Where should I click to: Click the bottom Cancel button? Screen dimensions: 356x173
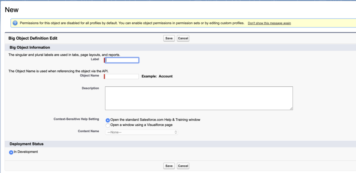click(183, 166)
